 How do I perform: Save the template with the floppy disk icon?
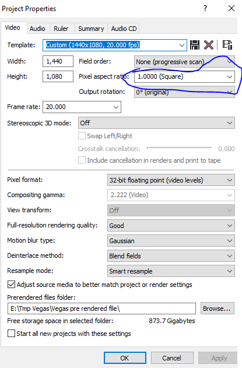point(195,45)
